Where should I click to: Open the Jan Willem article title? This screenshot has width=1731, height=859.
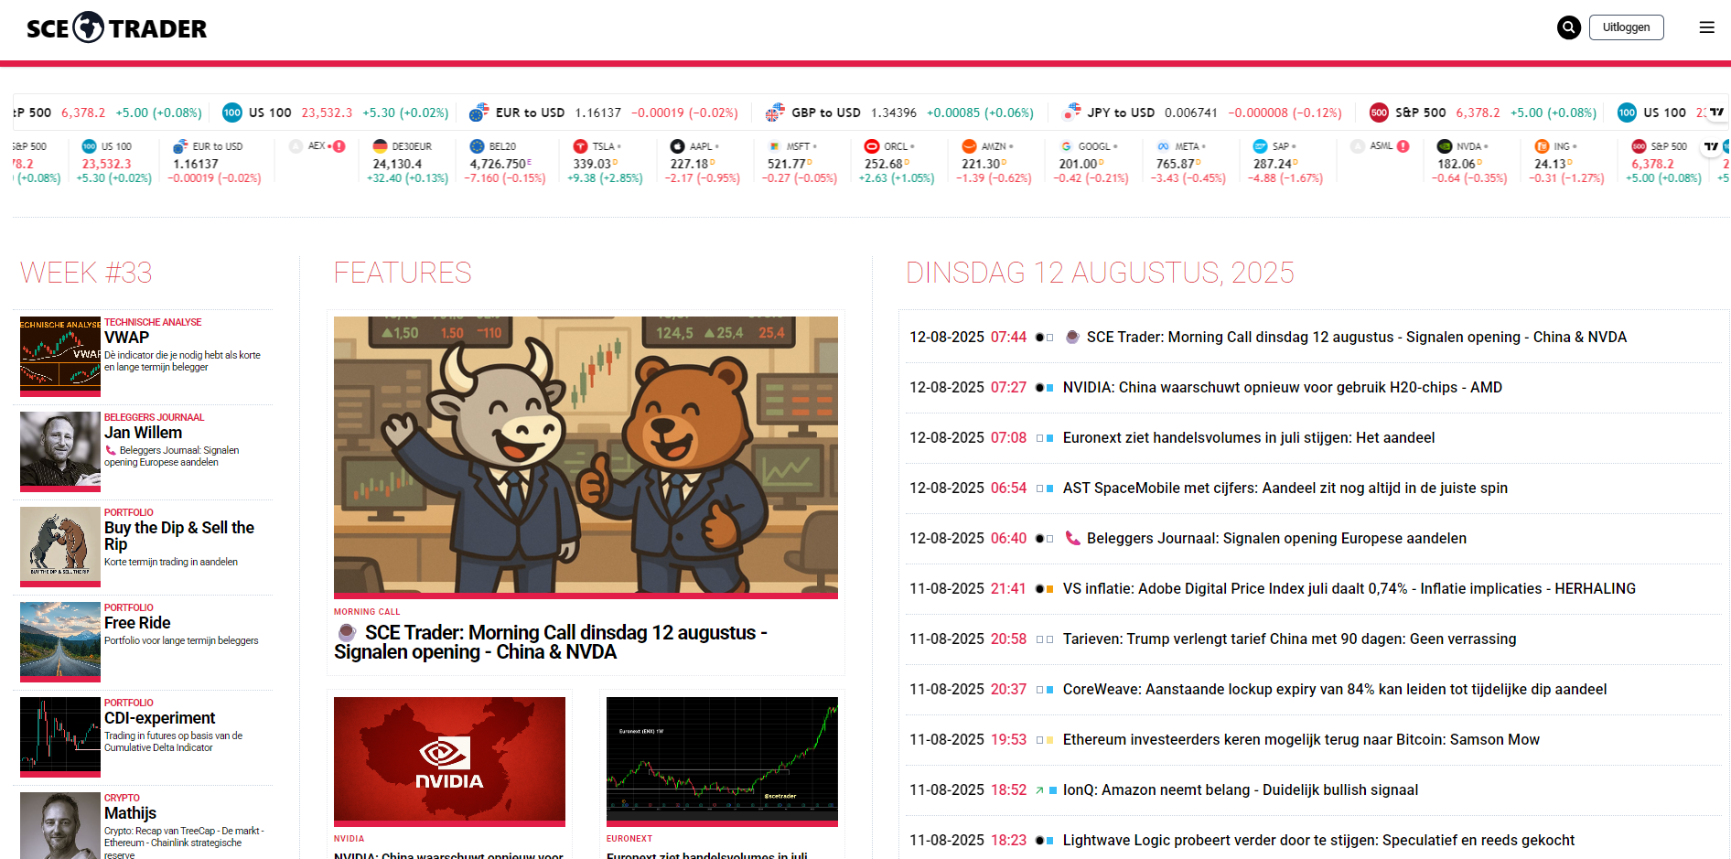coord(143,433)
